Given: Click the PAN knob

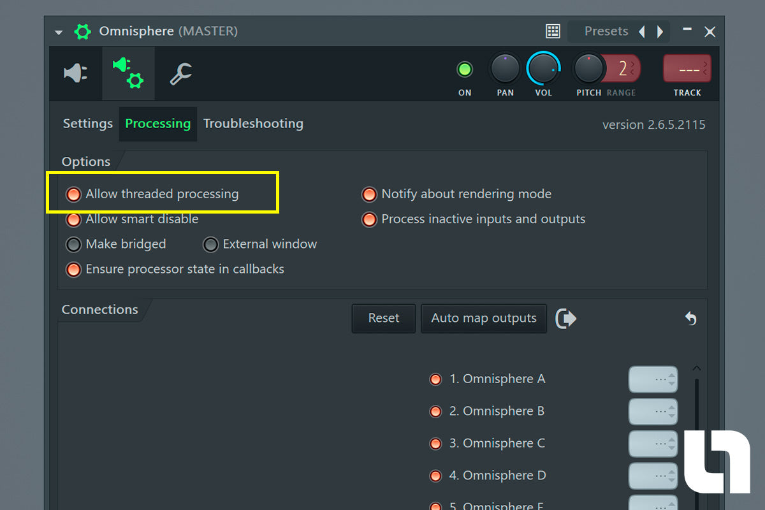Looking at the screenshot, I should (x=505, y=69).
